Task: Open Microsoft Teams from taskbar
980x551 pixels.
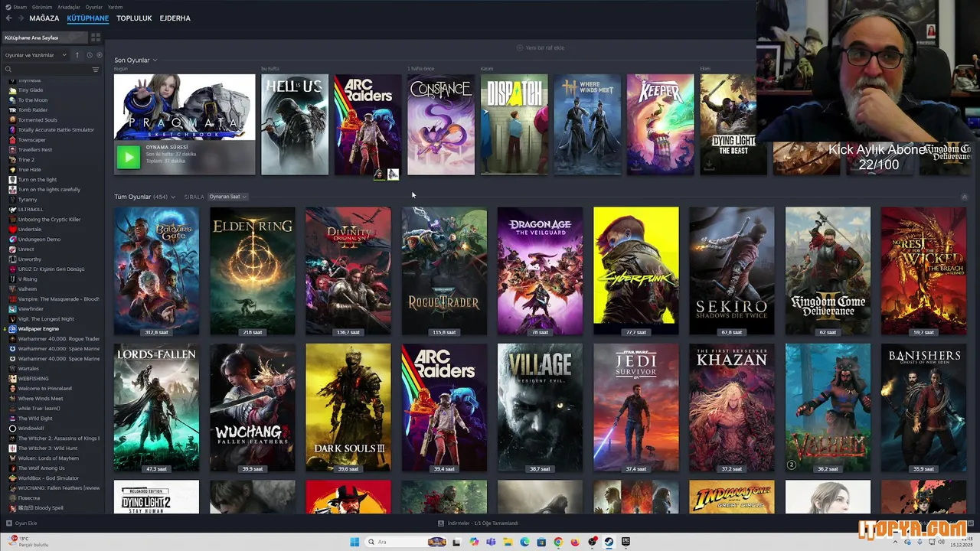Action: coord(491,542)
